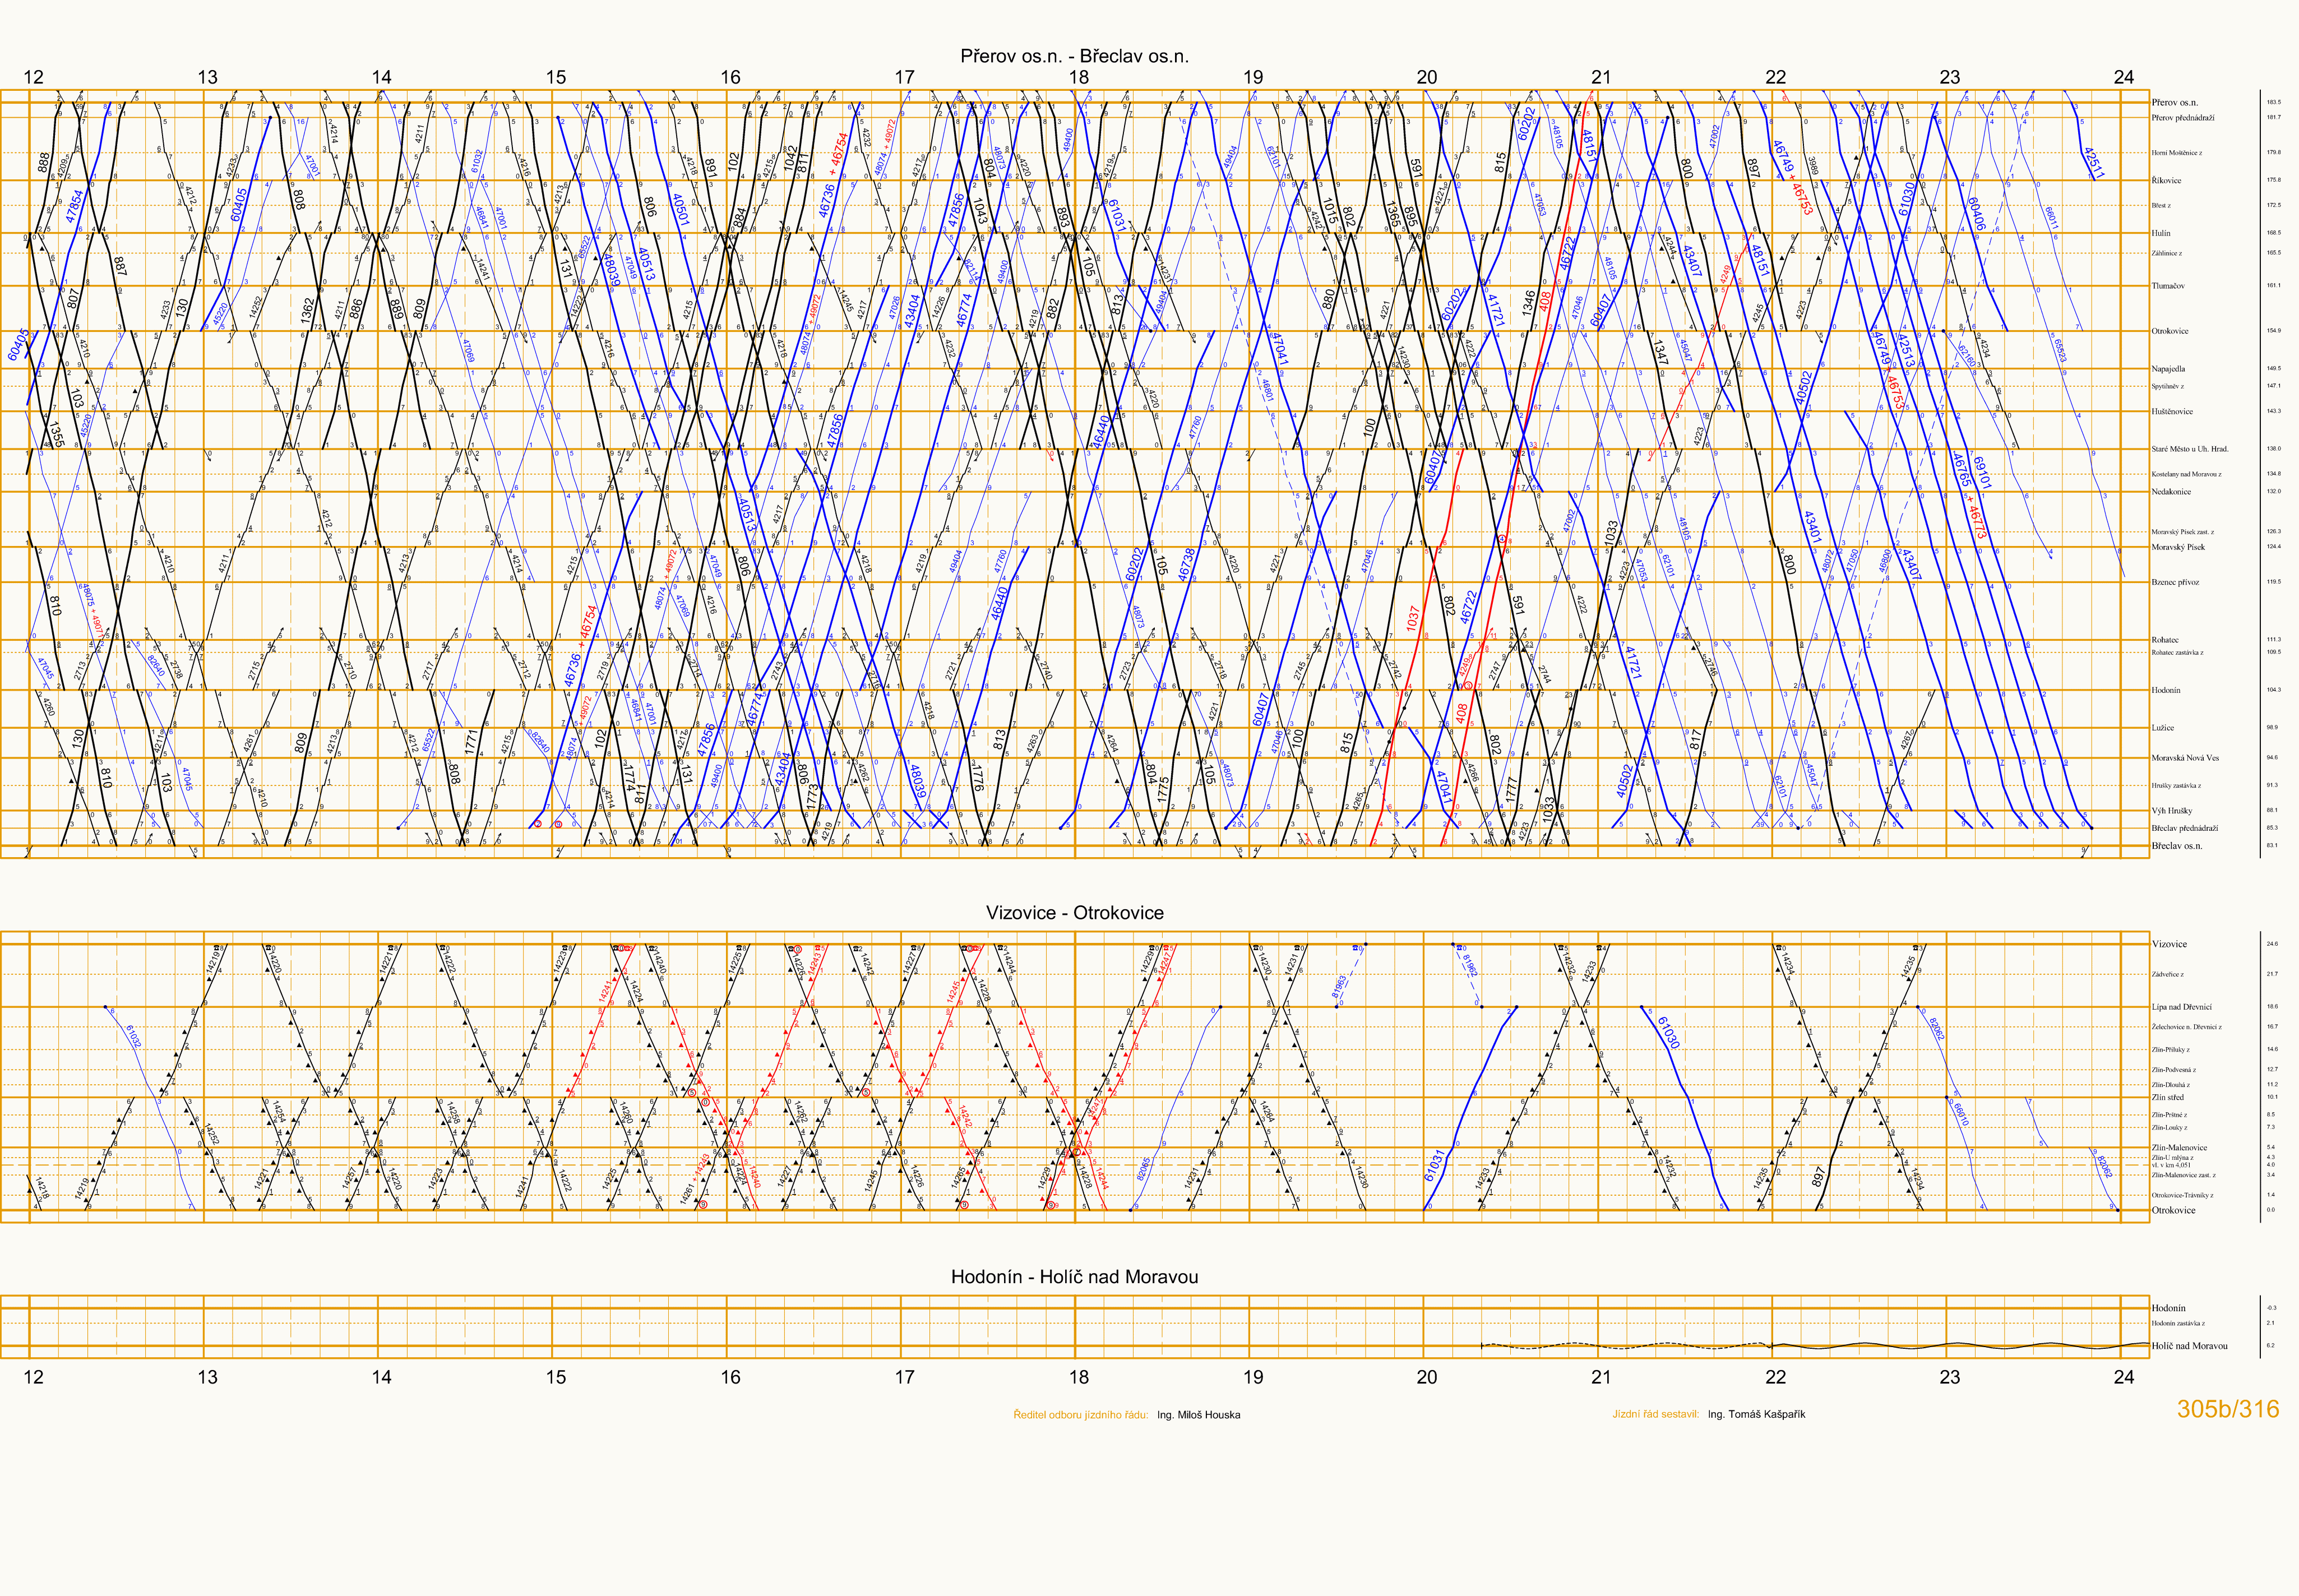2299x1596 pixels.
Task: Click the black train 1355 label
Action: pyautogui.click(x=56, y=434)
